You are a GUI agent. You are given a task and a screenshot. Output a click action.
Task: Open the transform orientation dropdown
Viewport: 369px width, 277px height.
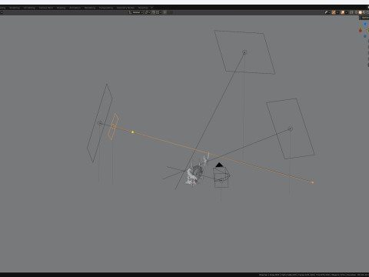click(x=136, y=12)
